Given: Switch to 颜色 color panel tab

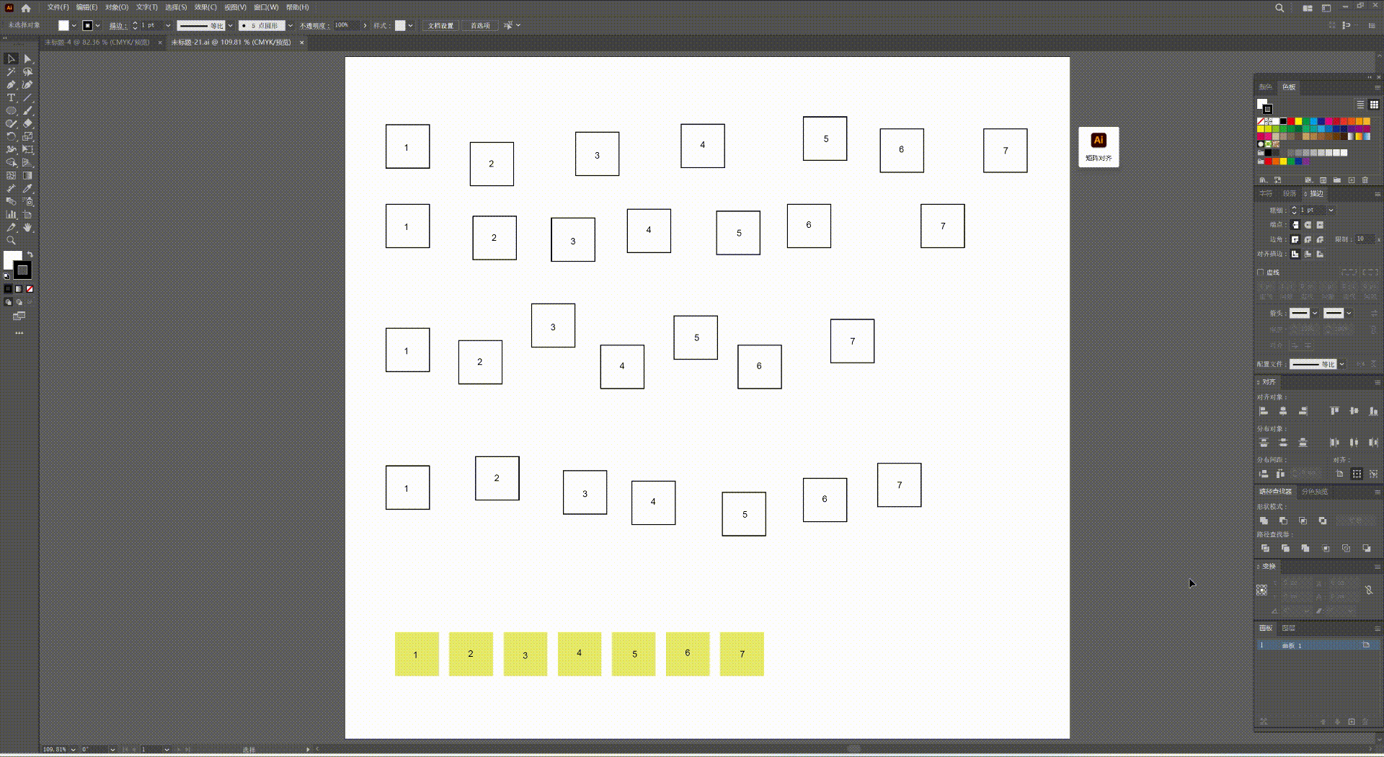Looking at the screenshot, I should click(1266, 87).
